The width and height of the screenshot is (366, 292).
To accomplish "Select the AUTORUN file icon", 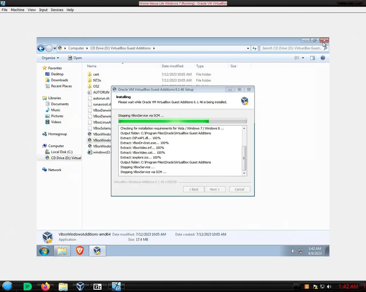I will pyautogui.click(x=89, y=92).
